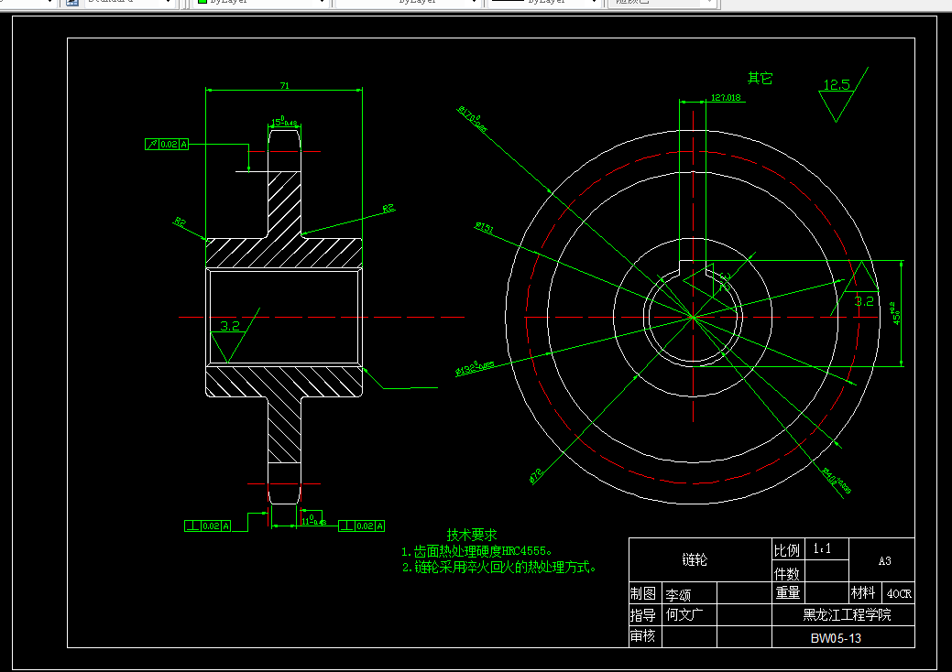952x672 pixels.
Task: Click the green color swatch in toolbar
Action: pyautogui.click(x=202, y=1)
